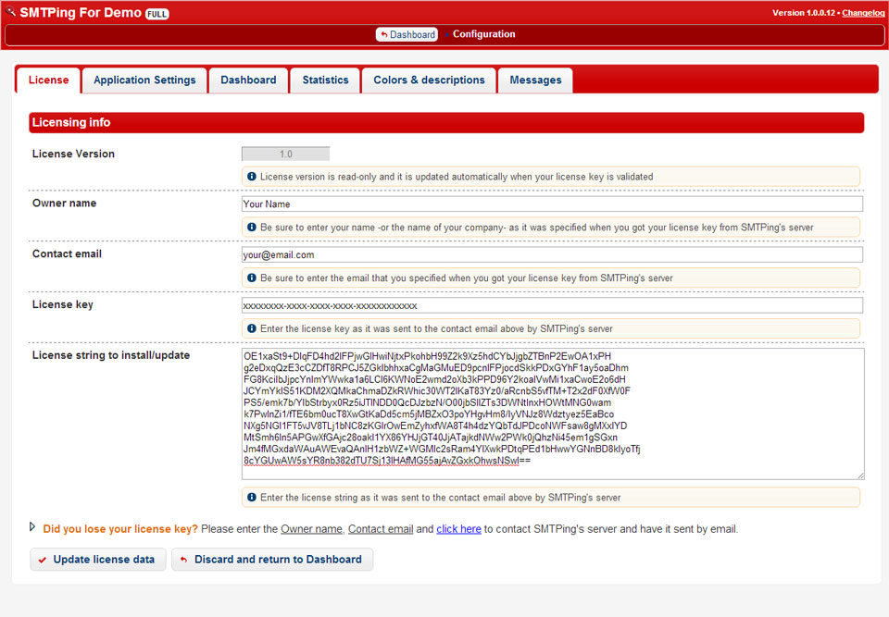Click the Contact email input field
889x617 pixels.
(x=552, y=254)
